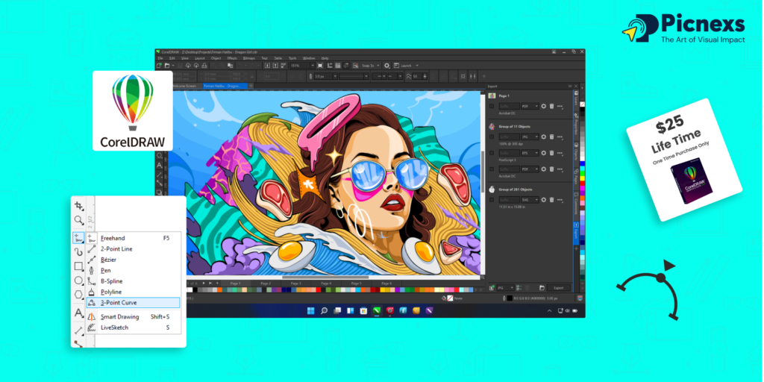
Task: Tick the checkbox for the Group of 11 PDF row
Action: (492, 169)
